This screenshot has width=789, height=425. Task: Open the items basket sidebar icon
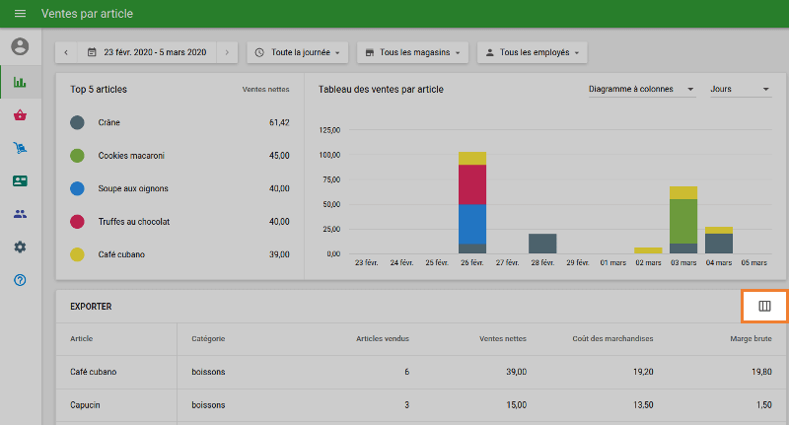[20, 115]
